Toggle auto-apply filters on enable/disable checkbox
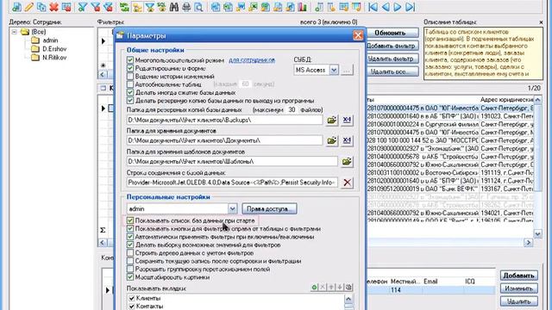The width and height of the screenshot is (552, 310). point(130,237)
